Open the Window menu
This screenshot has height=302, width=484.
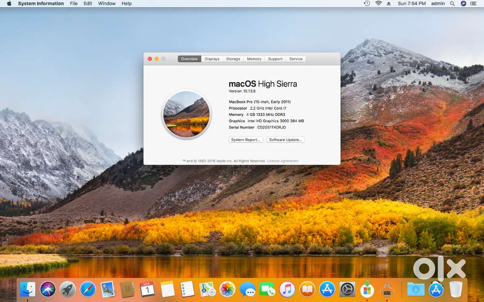tap(106, 3)
